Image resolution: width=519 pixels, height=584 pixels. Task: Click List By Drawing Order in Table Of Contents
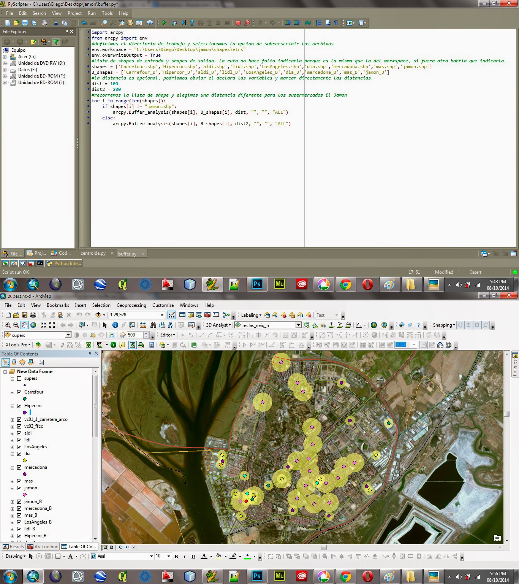(6, 362)
